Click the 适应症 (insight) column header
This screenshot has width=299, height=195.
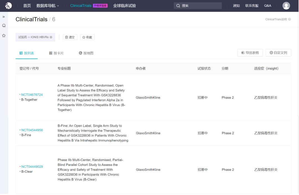(x=266, y=68)
